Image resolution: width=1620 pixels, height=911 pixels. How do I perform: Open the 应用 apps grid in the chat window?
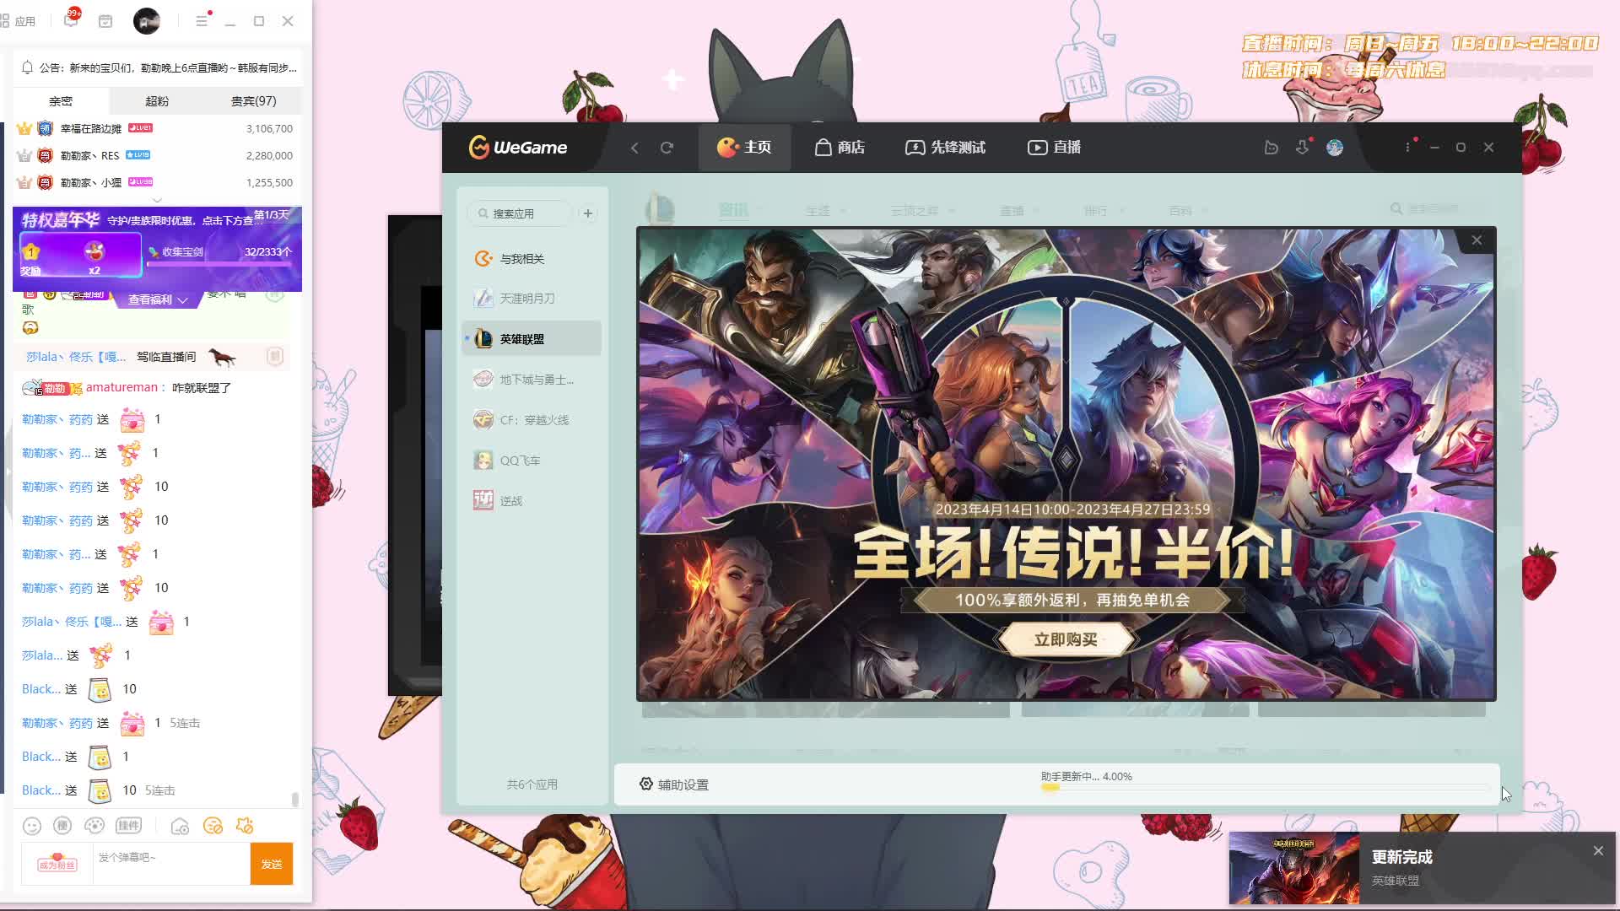19,21
